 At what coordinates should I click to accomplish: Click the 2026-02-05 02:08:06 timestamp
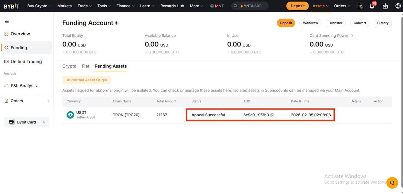pos(311,115)
